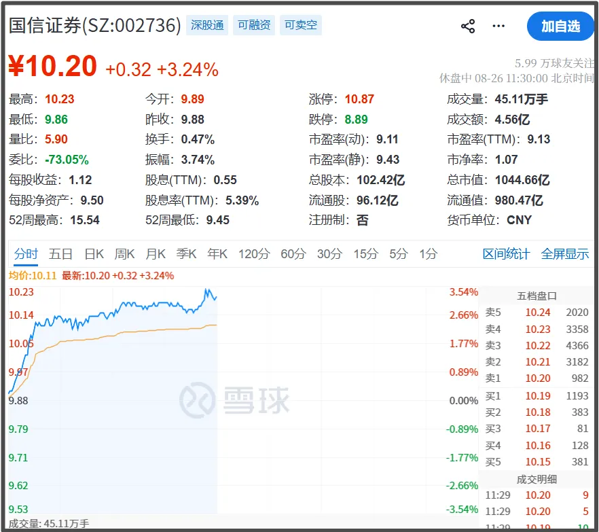Click the 跌停 value 8.89

(x=356, y=120)
